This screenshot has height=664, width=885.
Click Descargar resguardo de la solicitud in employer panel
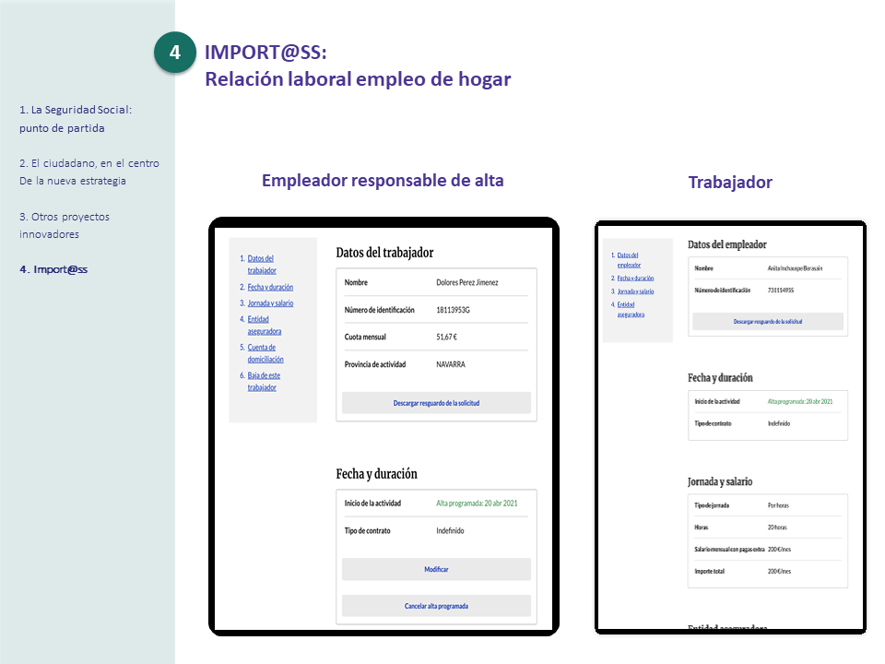tap(436, 403)
